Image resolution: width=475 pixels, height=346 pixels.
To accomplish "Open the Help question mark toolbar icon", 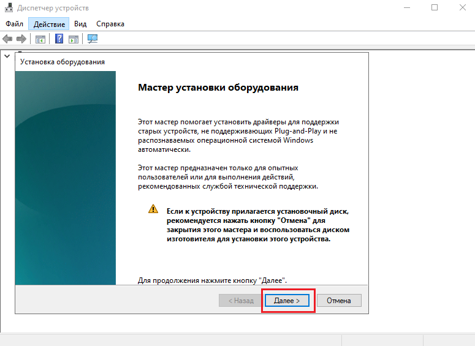I will [59, 39].
